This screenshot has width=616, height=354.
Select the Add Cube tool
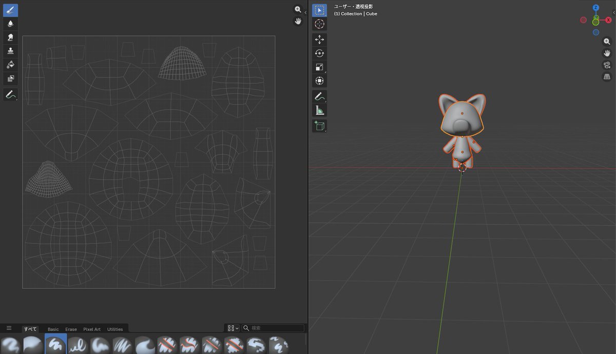319,126
